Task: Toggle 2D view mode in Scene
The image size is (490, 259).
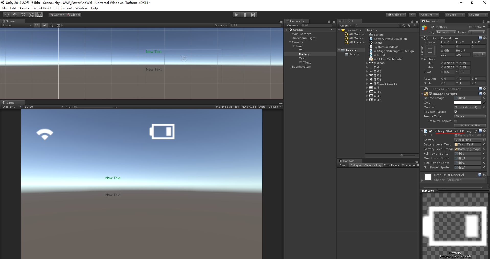Action: [37, 25]
